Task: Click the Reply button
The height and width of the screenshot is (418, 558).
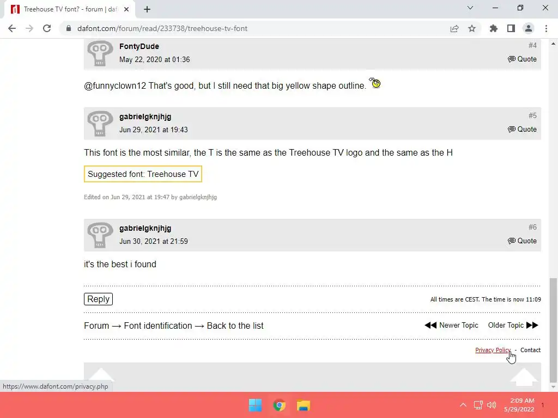Action: [x=98, y=299]
